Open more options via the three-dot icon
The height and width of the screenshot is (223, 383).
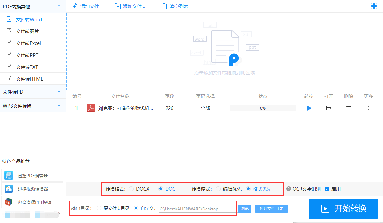[x=368, y=108]
